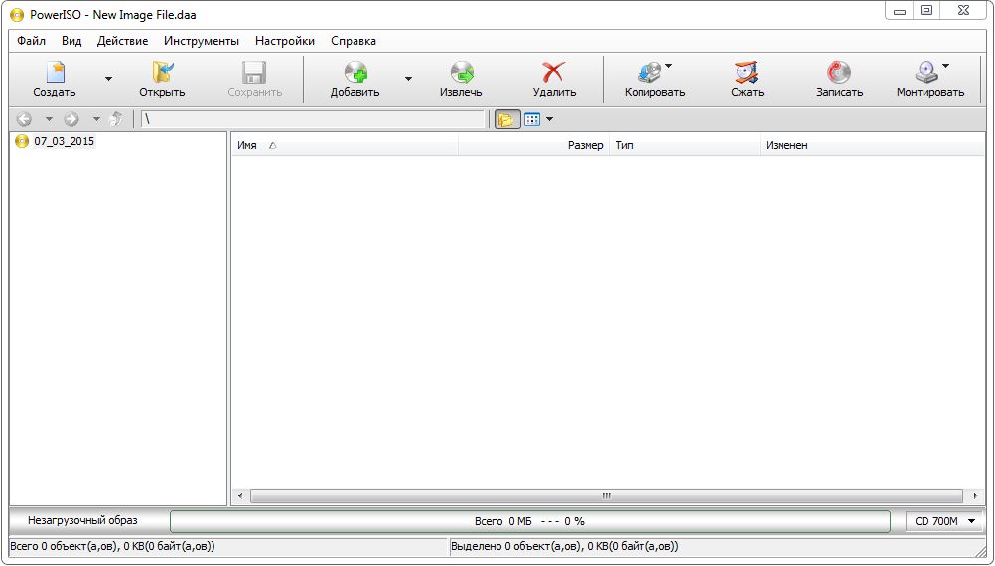Click the disabled Сохранить floppy icon
This screenshot has height=566, width=995.
coord(254,72)
